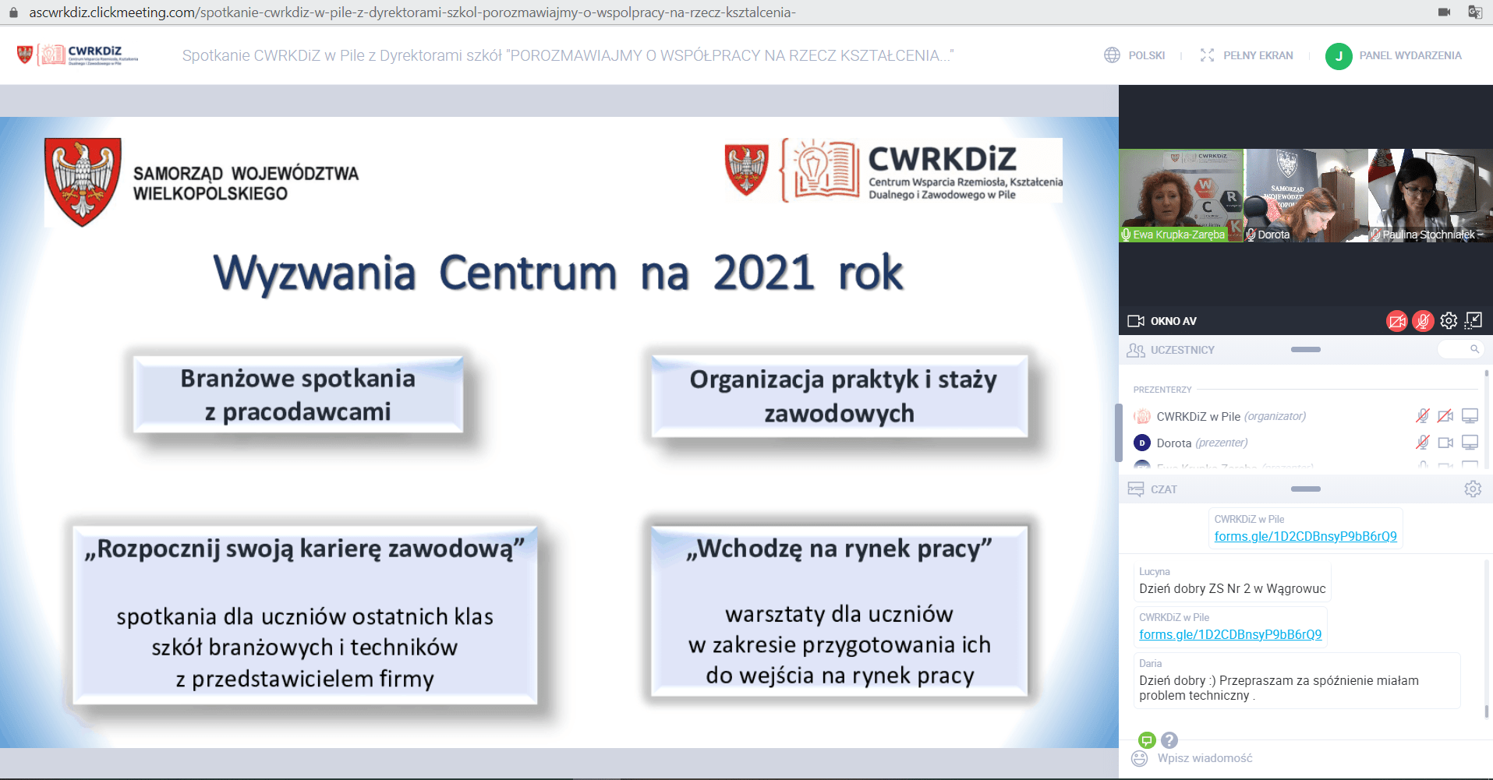Pop out the AV window
Viewport: 1493px width, 780px height.
click(1474, 320)
